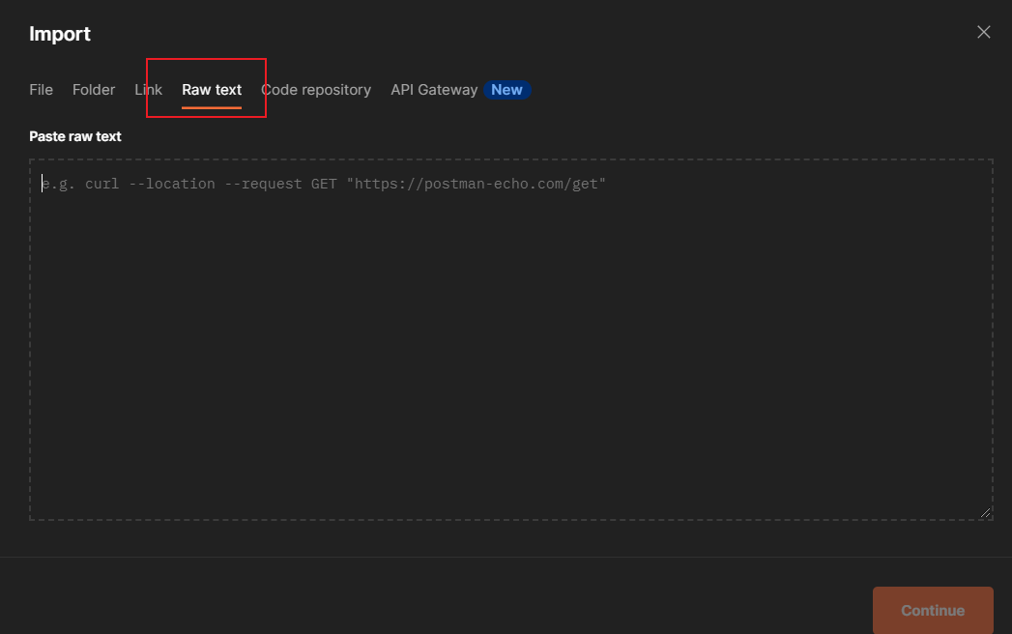Open the Code repository tab
Viewport: 1012px width, 634px height.
click(316, 90)
